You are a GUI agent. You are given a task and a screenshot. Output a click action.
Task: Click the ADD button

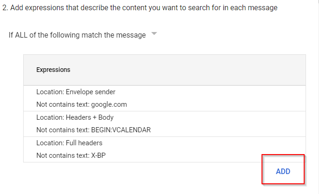(283, 171)
